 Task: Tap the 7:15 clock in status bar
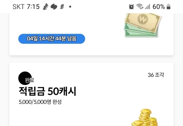33,7
